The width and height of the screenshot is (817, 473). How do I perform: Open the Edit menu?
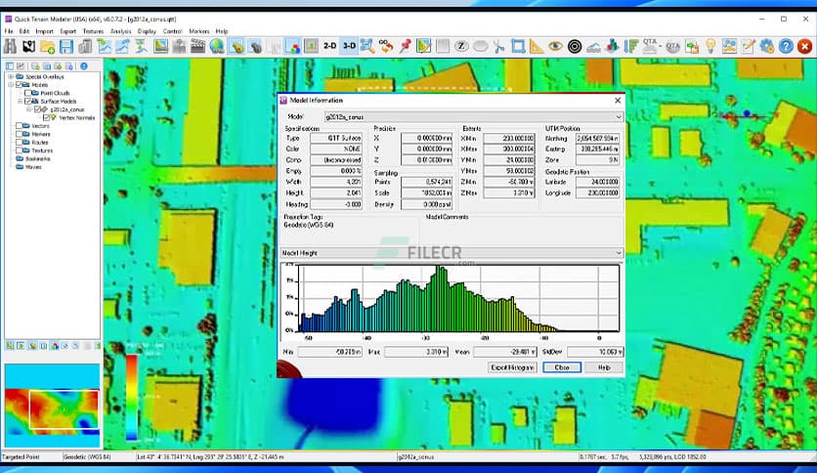point(24,31)
